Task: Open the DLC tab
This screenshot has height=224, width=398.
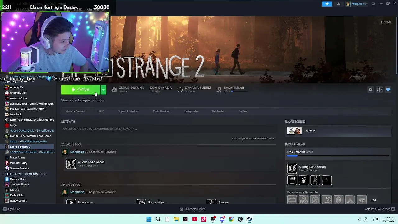Action: pos(101,111)
